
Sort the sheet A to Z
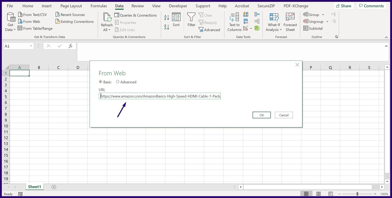(x=166, y=17)
